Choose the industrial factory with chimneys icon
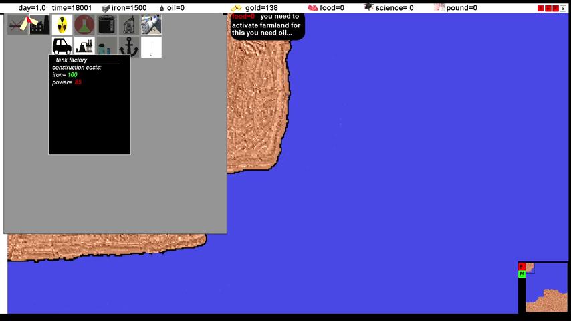Viewport: 571px width, 321px height. click(84, 47)
